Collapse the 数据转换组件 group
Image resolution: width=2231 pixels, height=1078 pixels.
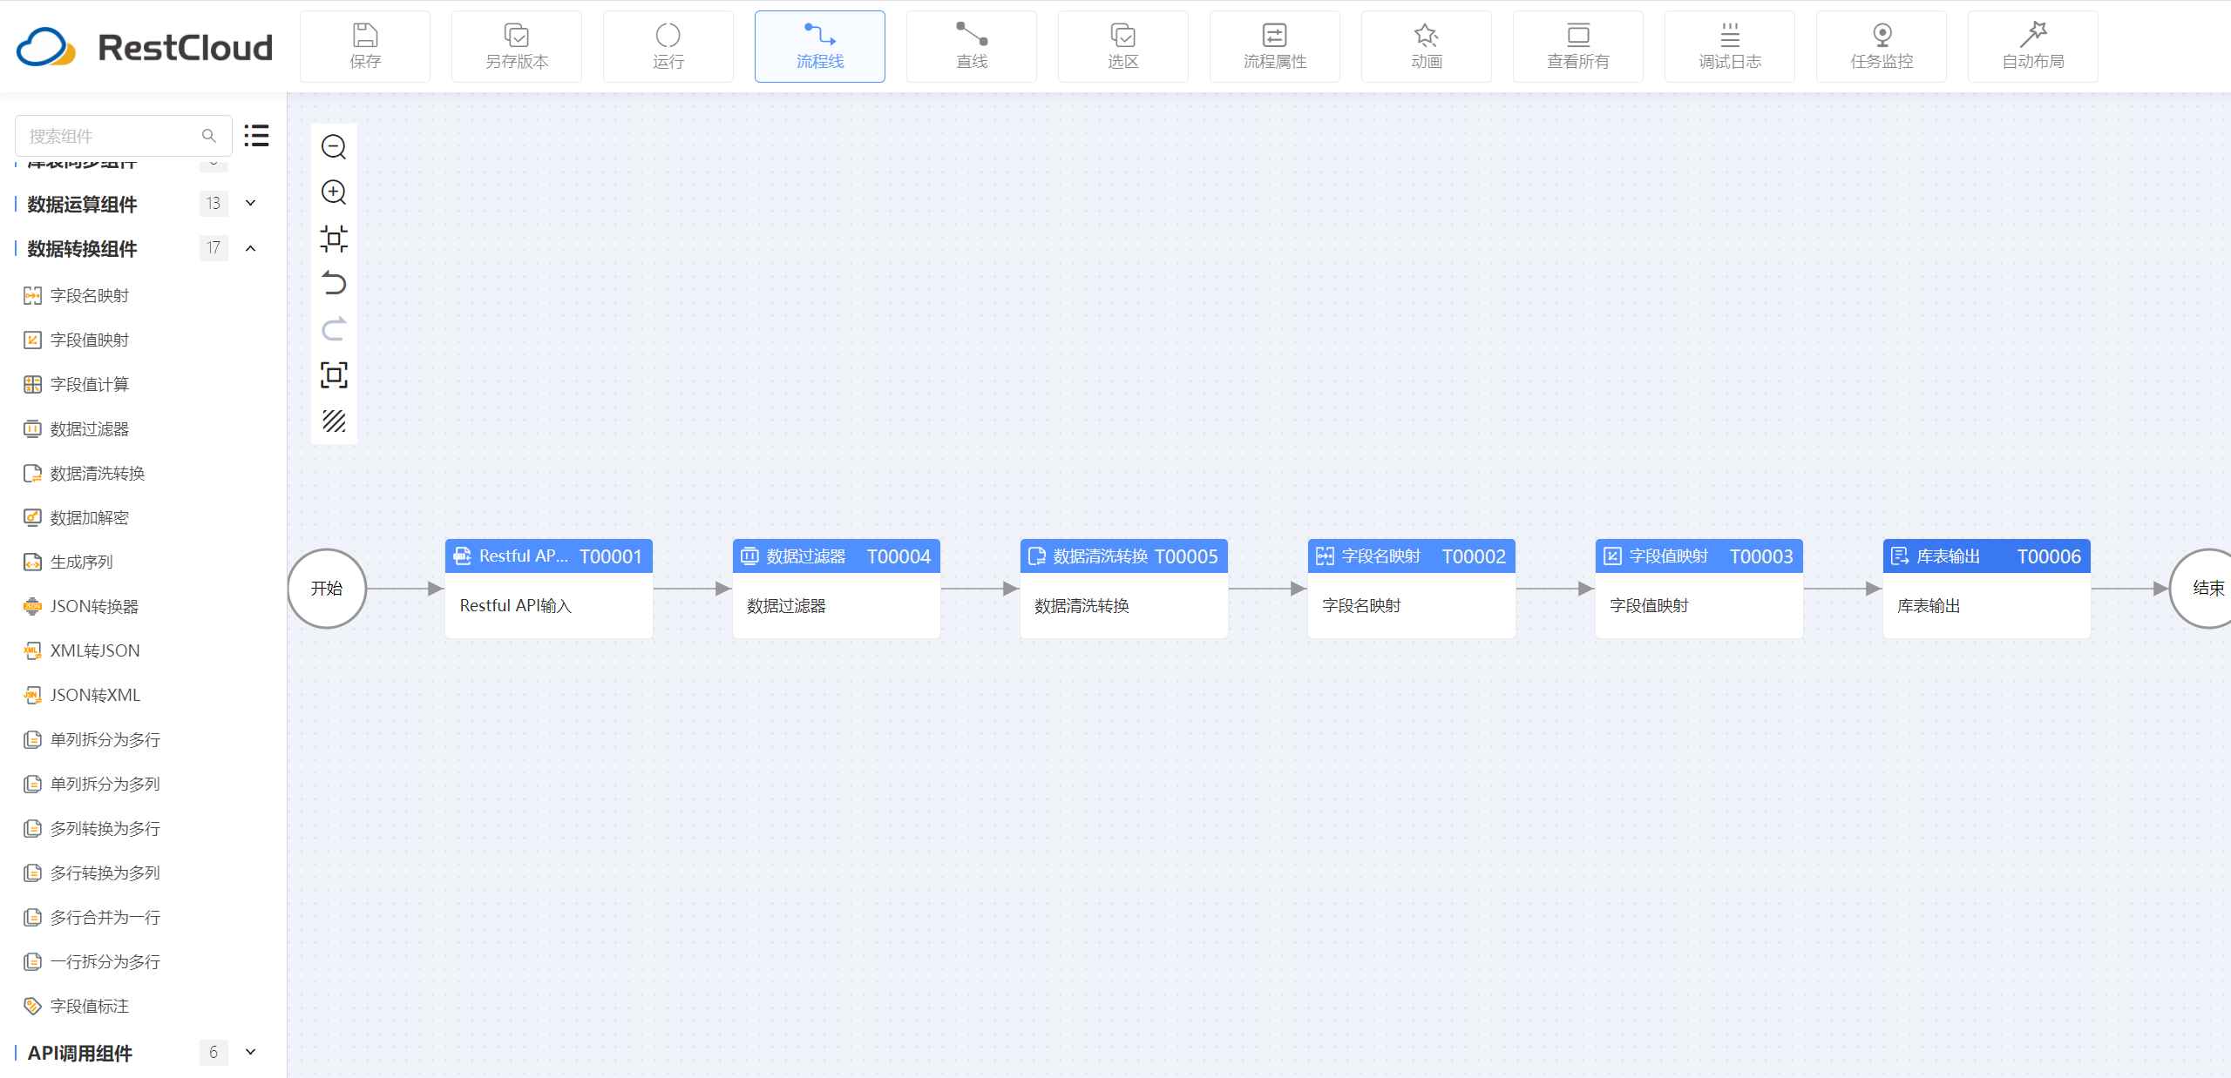251,248
